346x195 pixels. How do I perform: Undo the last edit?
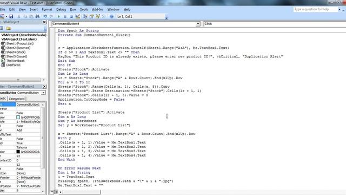pyautogui.click(x=45, y=16)
